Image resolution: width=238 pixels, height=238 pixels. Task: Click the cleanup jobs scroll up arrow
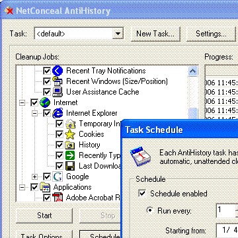193,71
